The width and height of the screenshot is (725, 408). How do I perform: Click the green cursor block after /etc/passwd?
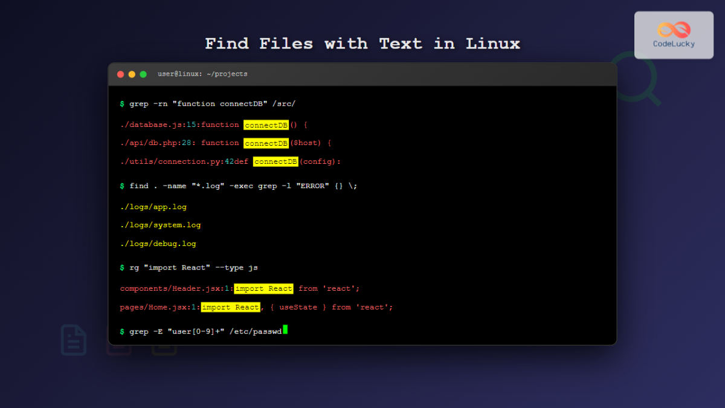(x=286, y=329)
